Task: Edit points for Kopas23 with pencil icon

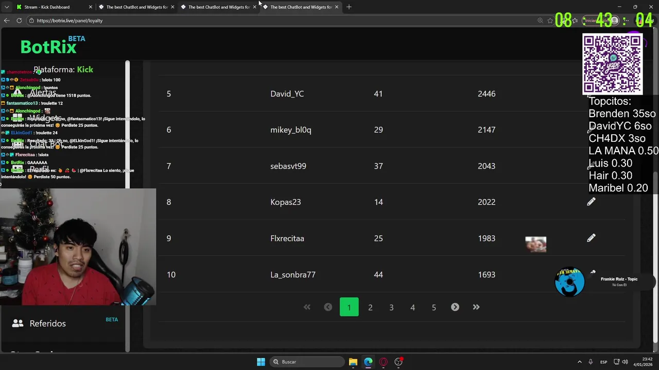Action: point(591,202)
